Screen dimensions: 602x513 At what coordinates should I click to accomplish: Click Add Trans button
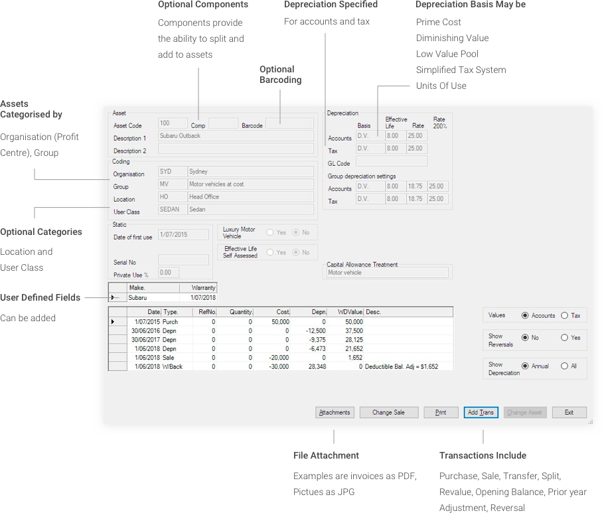pos(481,412)
